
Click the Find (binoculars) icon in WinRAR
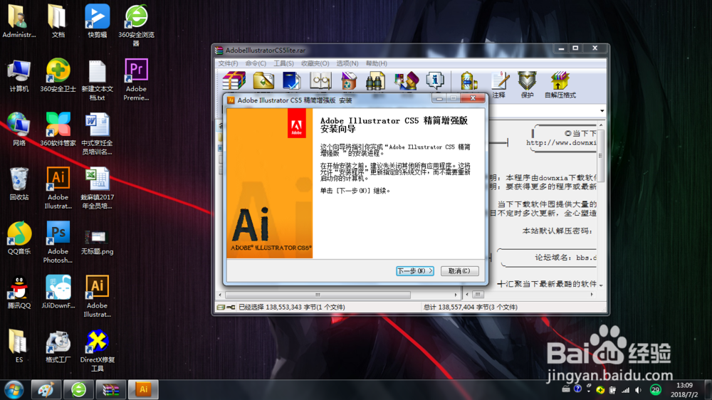(375, 81)
